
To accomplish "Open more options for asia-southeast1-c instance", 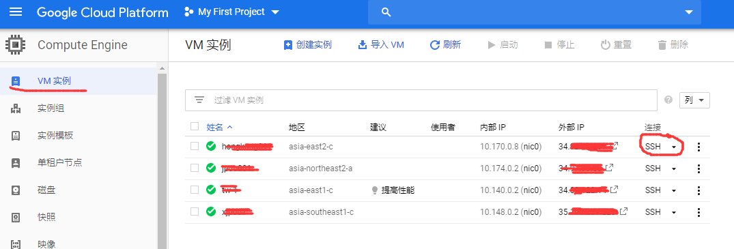I will [698, 212].
